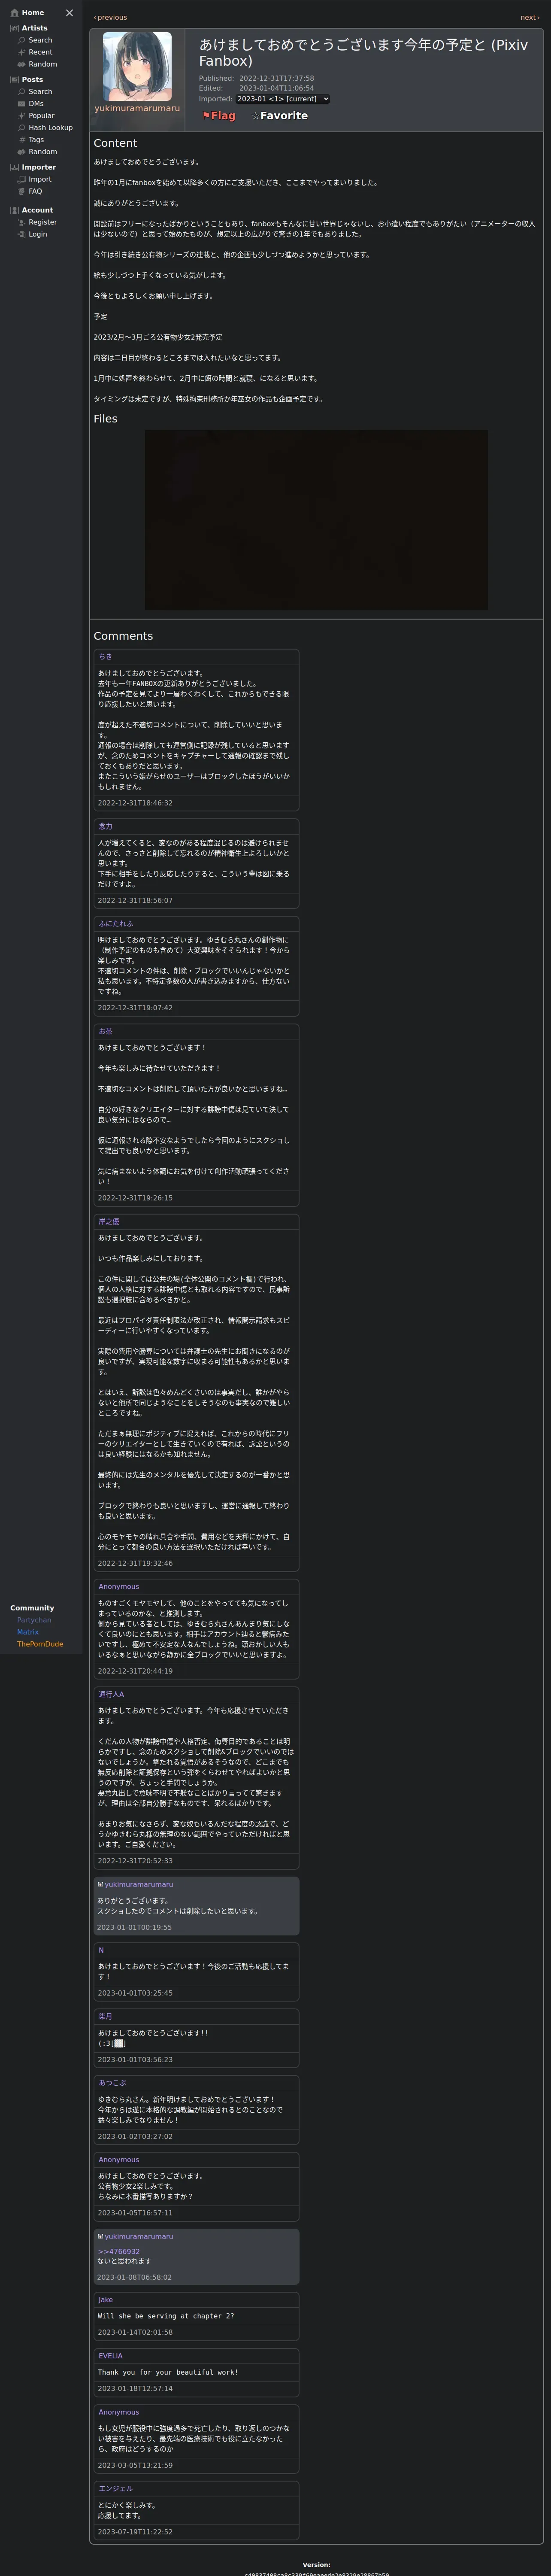Click commenter name Jake
The image size is (551, 2576).
[106, 2300]
